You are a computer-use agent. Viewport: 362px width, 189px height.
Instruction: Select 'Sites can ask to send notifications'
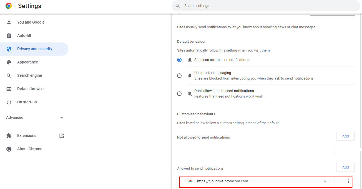(x=179, y=60)
